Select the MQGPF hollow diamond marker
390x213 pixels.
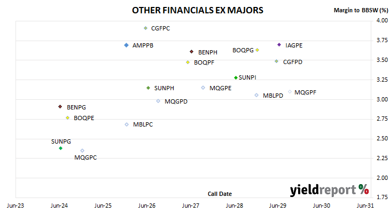(x=290, y=92)
